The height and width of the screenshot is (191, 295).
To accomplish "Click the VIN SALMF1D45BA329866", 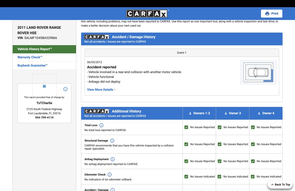I will click(x=41, y=38).
